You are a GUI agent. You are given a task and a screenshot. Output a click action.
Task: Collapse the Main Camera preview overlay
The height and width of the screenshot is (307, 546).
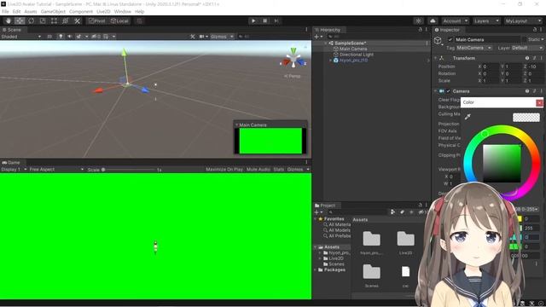[236, 125]
